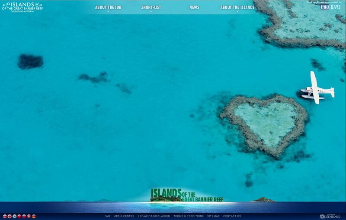Click the green Islands title at the page bottom
The height and width of the screenshot is (220, 346).
point(187,195)
